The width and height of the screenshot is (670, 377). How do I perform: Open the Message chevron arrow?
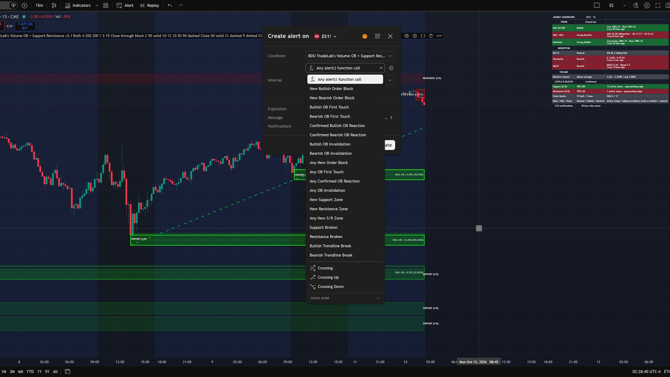391,118
